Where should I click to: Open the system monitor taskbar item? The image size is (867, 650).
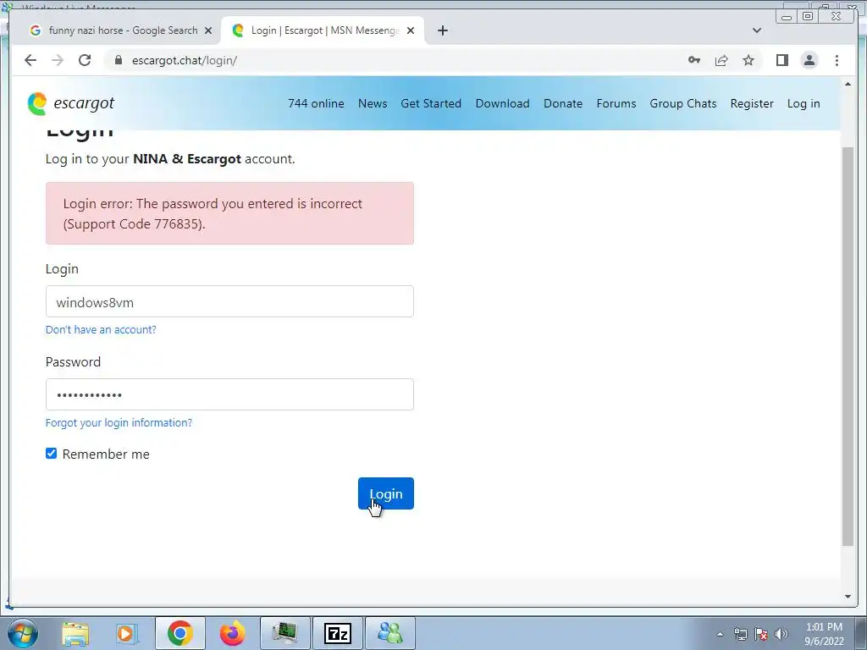(x=285, y=633)
